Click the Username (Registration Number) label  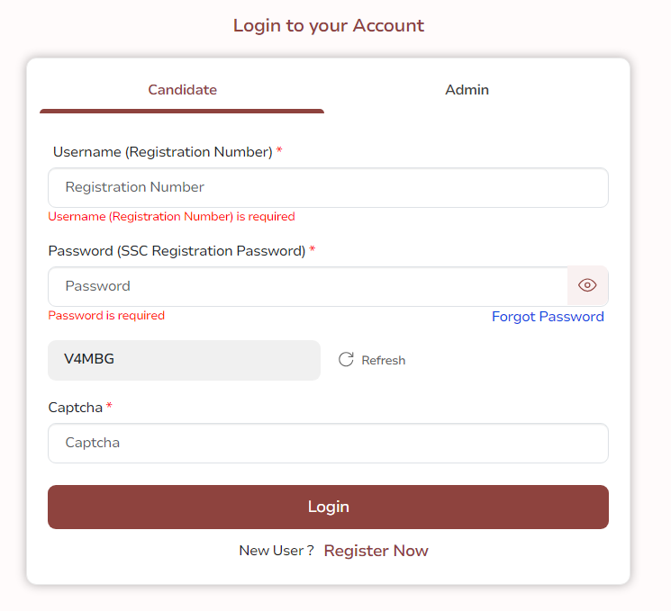163,152
